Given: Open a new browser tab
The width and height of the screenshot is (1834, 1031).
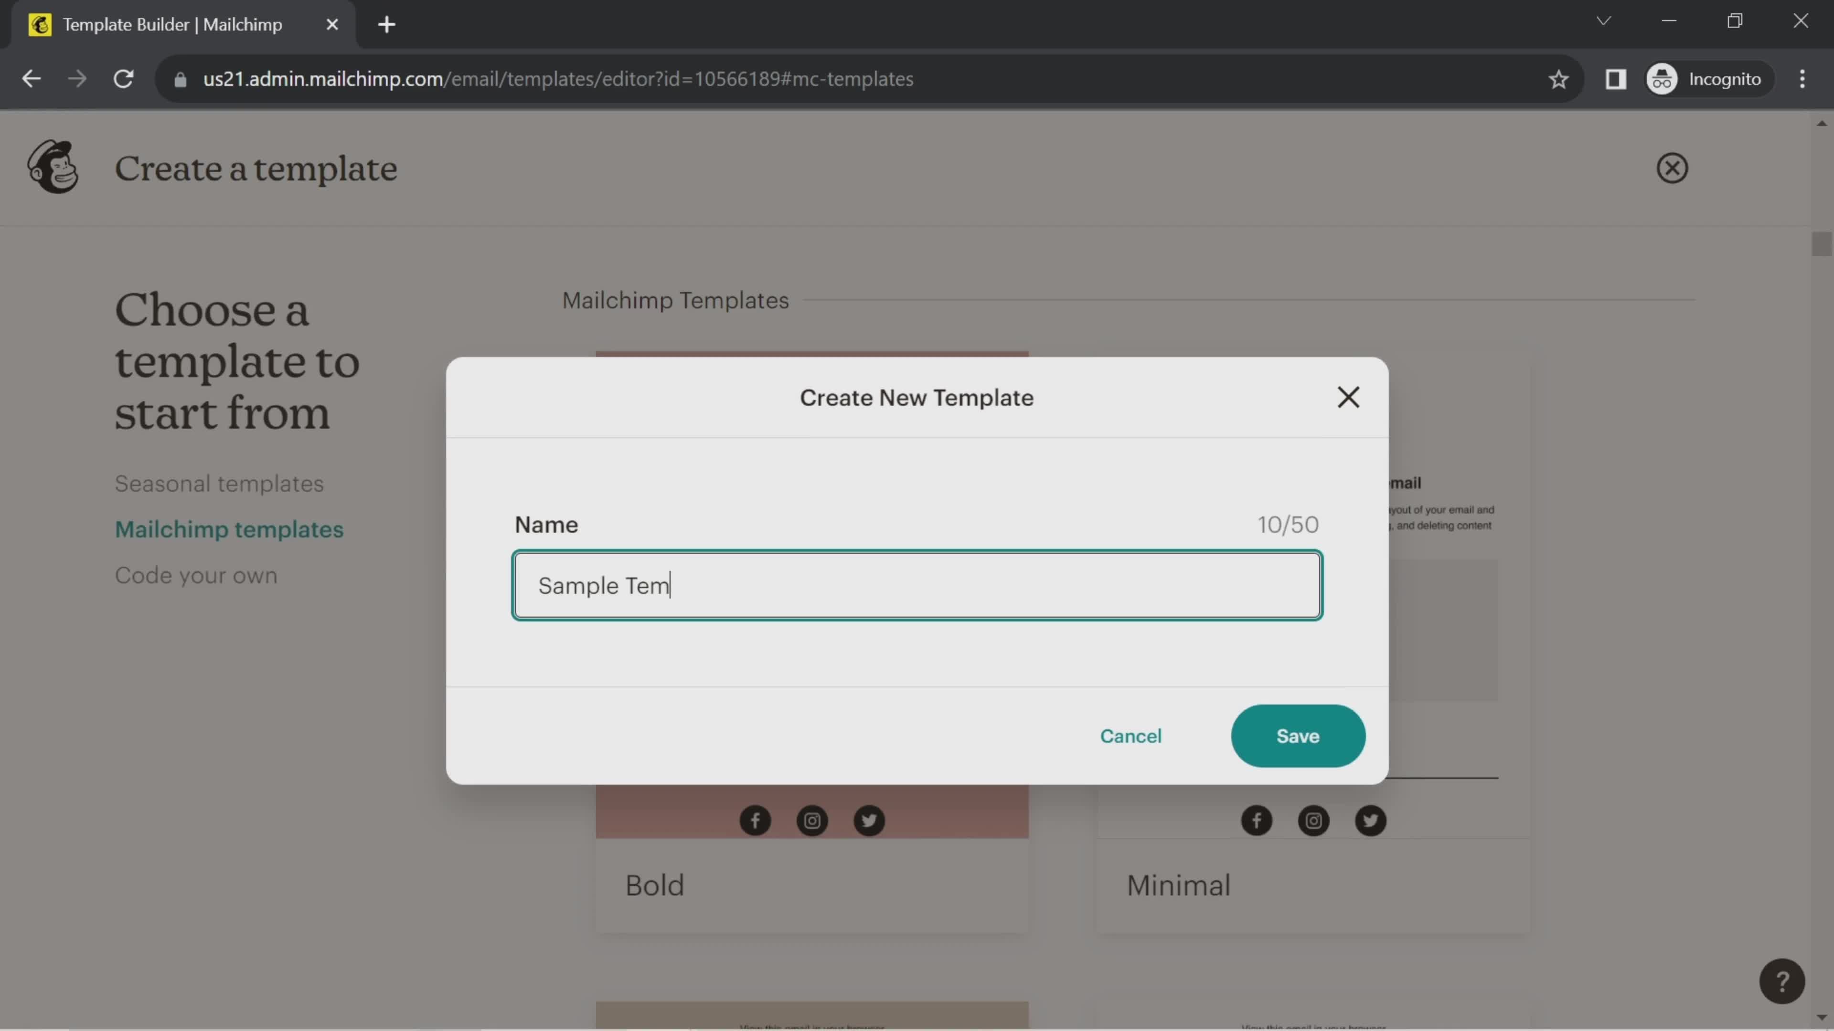Looking at the screenshot, I should coord(386,25).
